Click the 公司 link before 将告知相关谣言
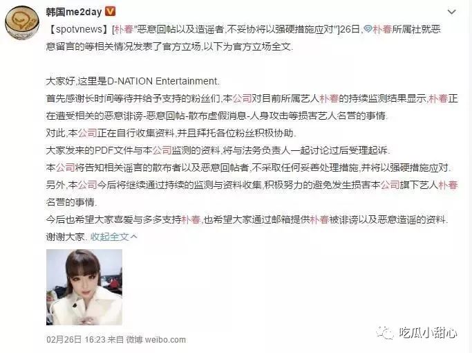 click(x=66, y=168)
